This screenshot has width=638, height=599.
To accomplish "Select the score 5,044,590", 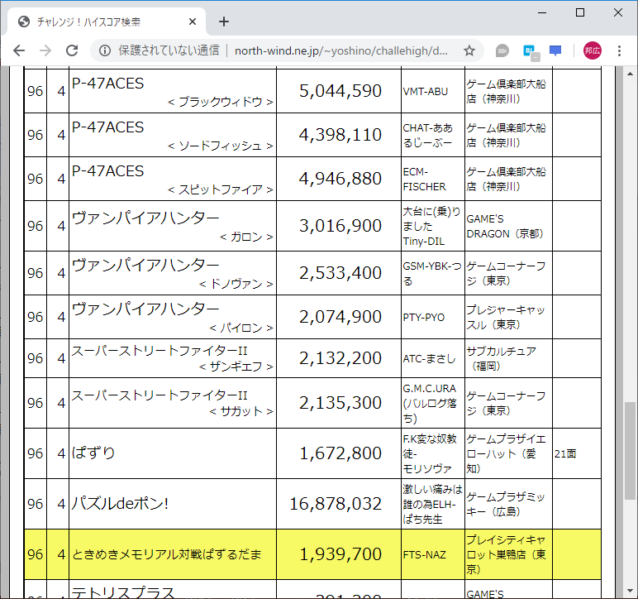I will click(340, 91).
